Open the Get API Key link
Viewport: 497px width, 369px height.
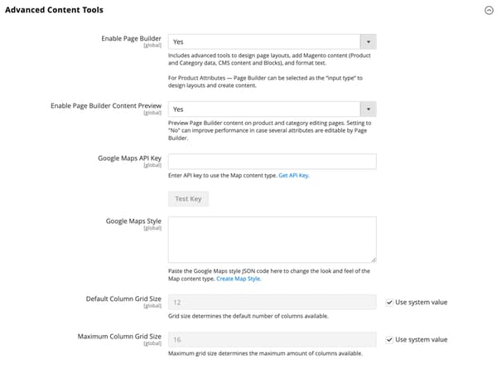pyautogui.click(x=294, y=176)
